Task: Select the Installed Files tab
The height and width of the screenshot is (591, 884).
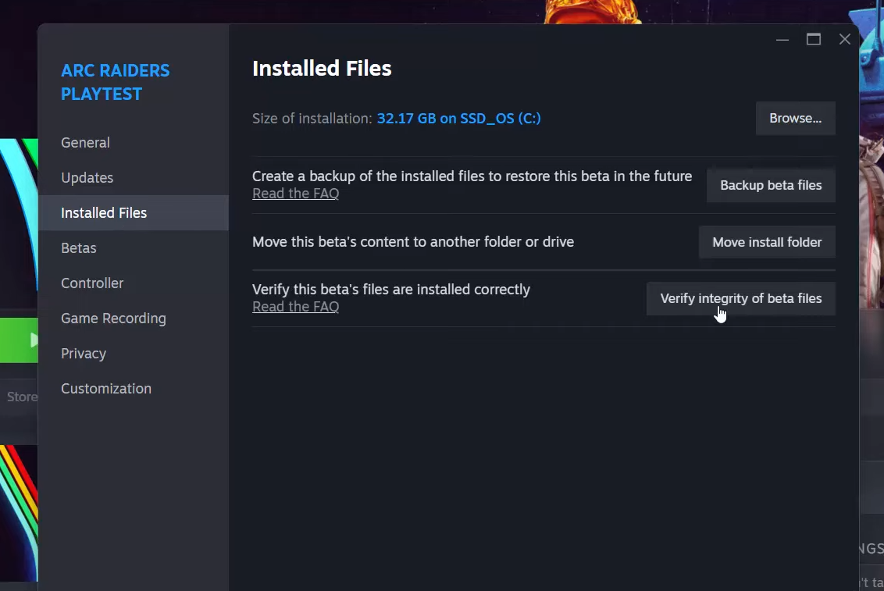Action: (104, 213)
